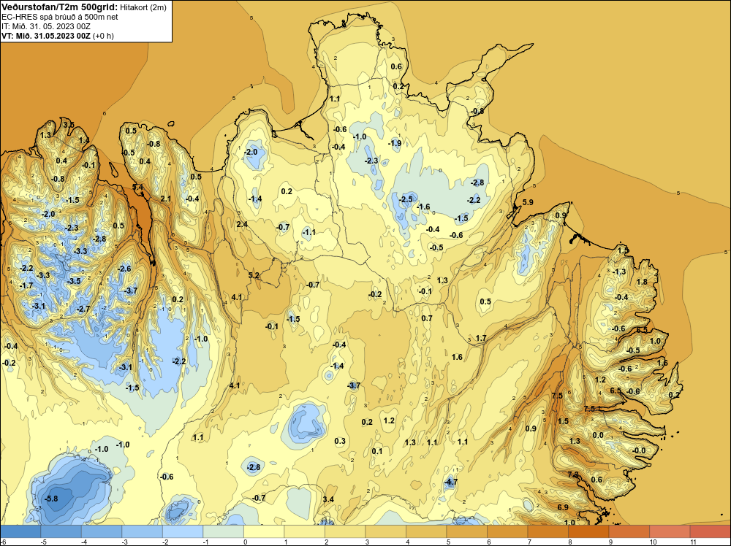Click the 3.4 temperature value
The image size is (731, 546).
pyautogui.click(x=328, y=499)
